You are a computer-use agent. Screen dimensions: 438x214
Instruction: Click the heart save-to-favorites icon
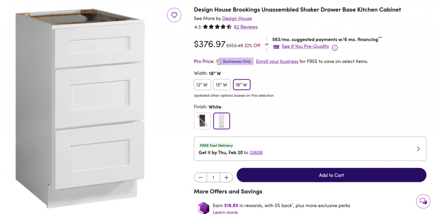(x=174, y=15)
